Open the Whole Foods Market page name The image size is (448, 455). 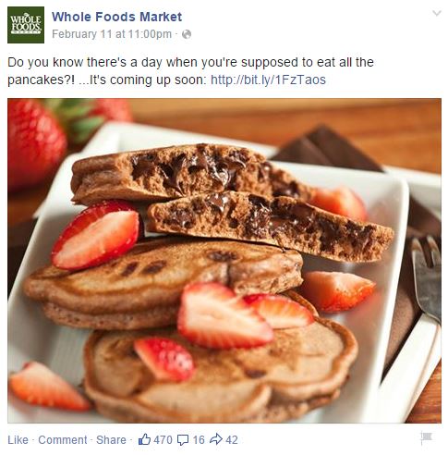click(x=116, y=17)
